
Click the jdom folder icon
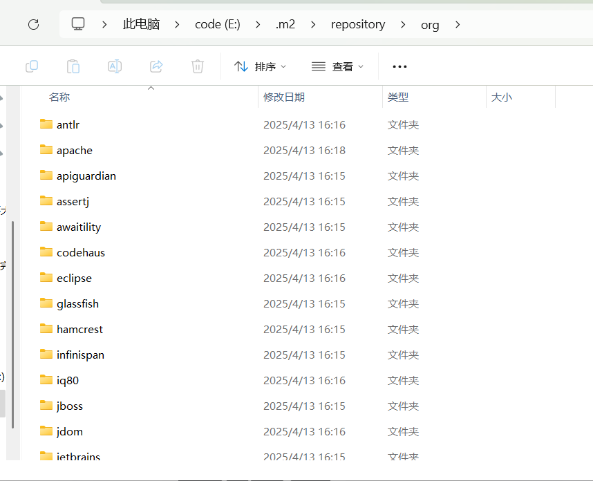(x=46, y=431)
